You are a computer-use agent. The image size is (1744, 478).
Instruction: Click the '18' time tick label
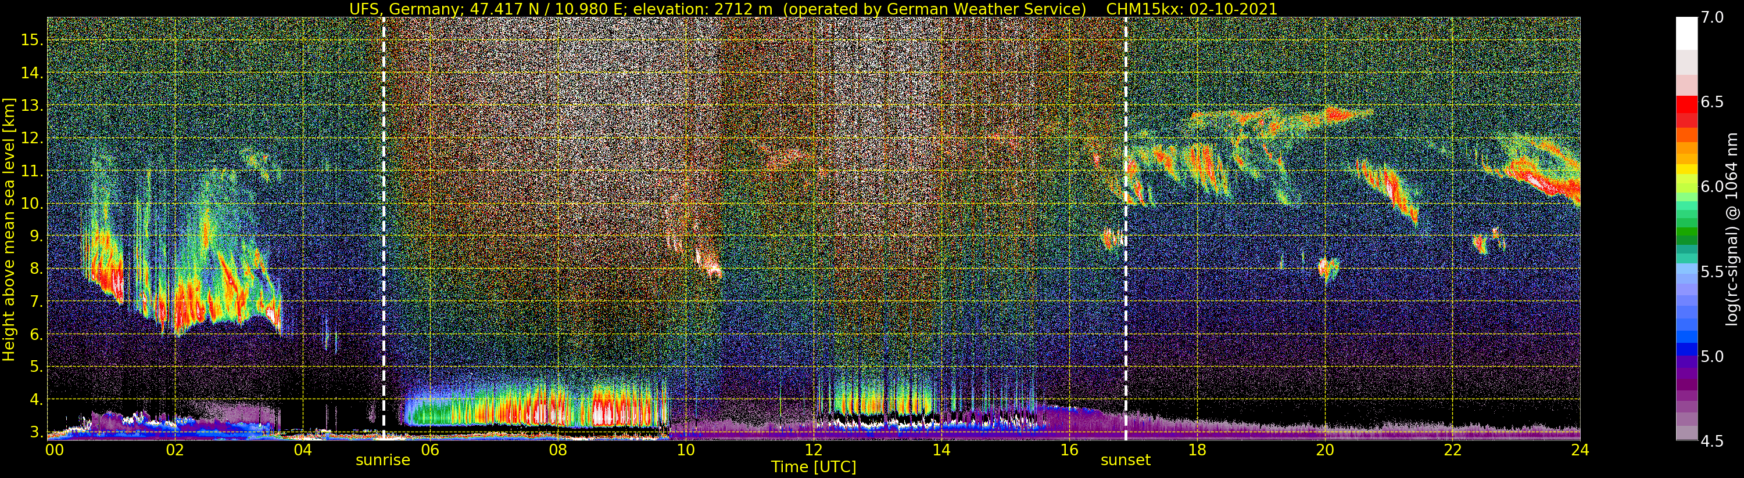pos(1197,450)
